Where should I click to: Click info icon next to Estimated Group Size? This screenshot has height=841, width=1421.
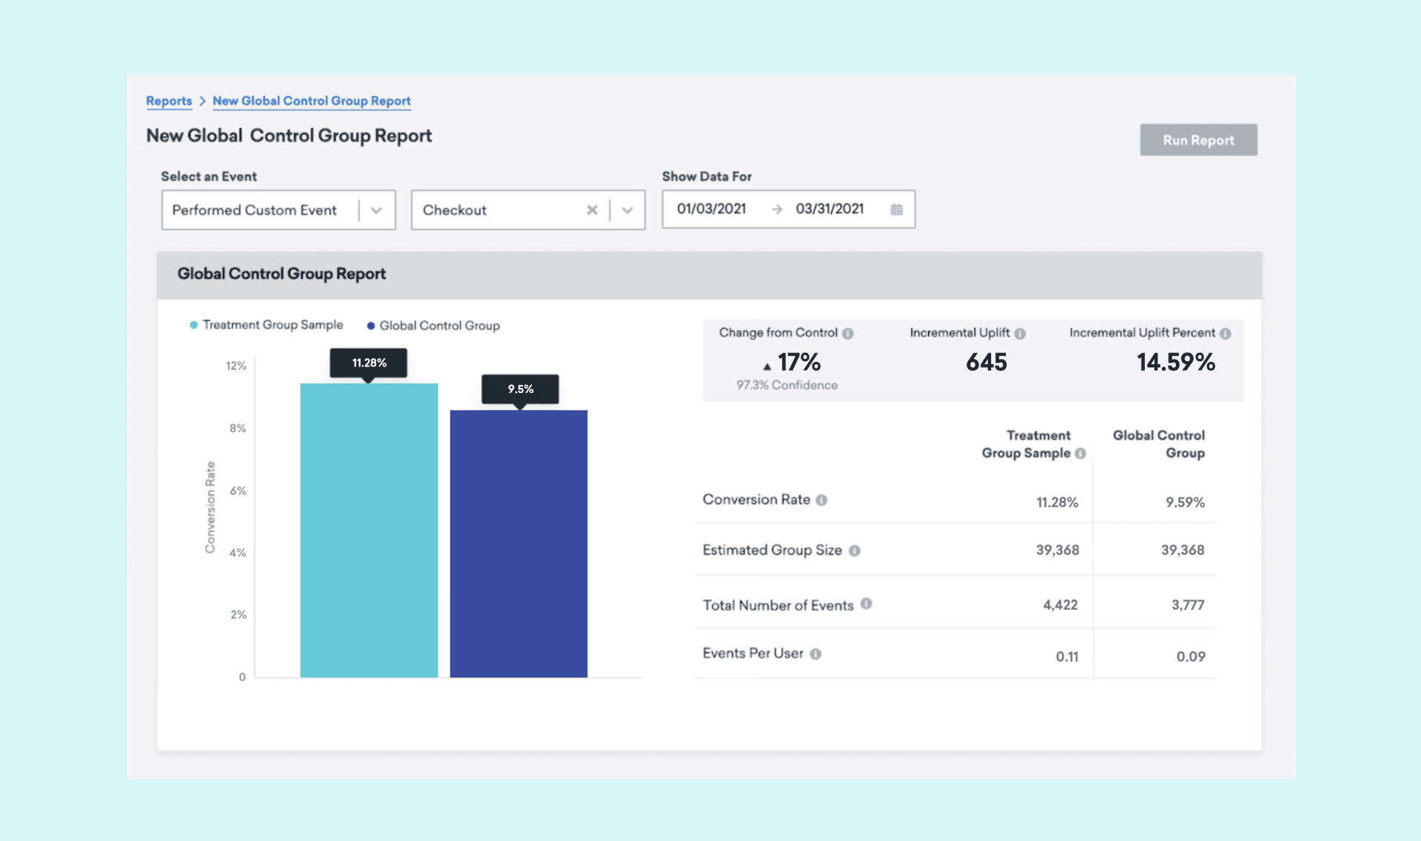(854, 551)
